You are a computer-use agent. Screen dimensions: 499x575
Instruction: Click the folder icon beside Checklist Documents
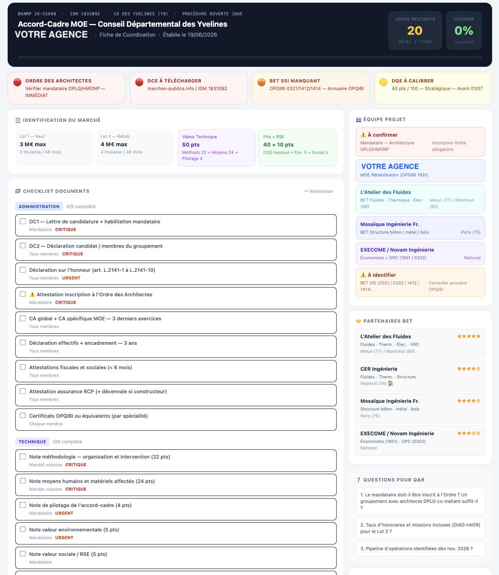[x=18, y=191]
